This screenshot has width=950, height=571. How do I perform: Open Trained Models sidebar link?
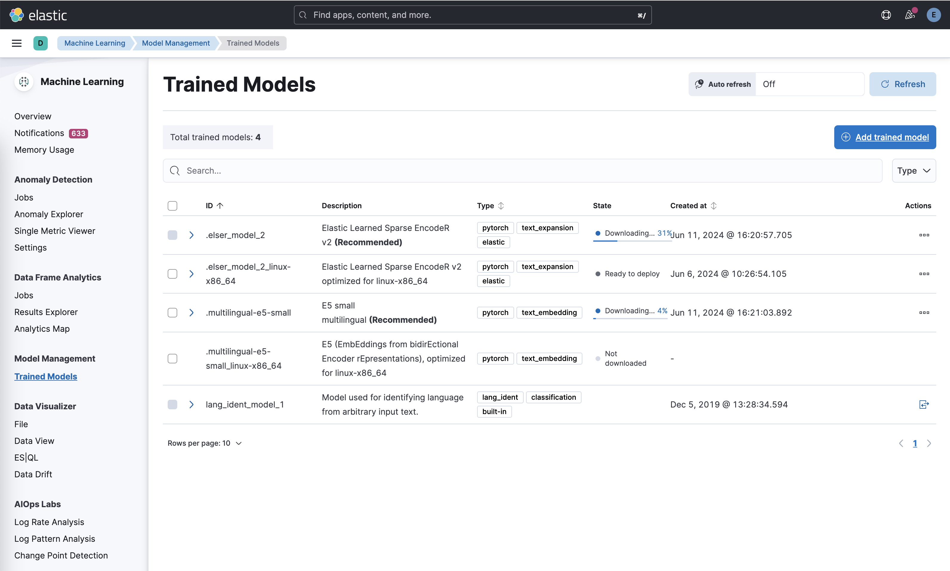point(46,376)
